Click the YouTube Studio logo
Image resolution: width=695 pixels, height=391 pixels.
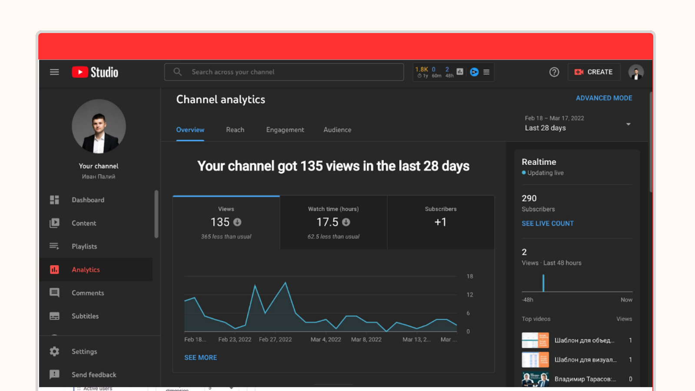[95, 72]
